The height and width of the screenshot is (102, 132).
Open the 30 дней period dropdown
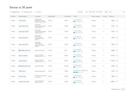coord(82,12)
